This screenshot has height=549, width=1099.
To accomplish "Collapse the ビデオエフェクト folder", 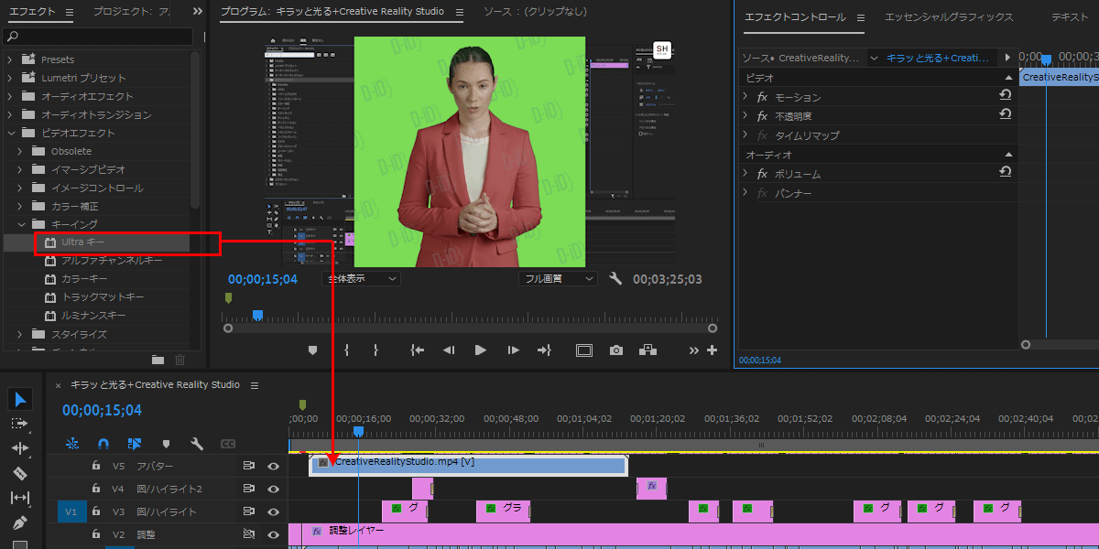I will point(10,133).
